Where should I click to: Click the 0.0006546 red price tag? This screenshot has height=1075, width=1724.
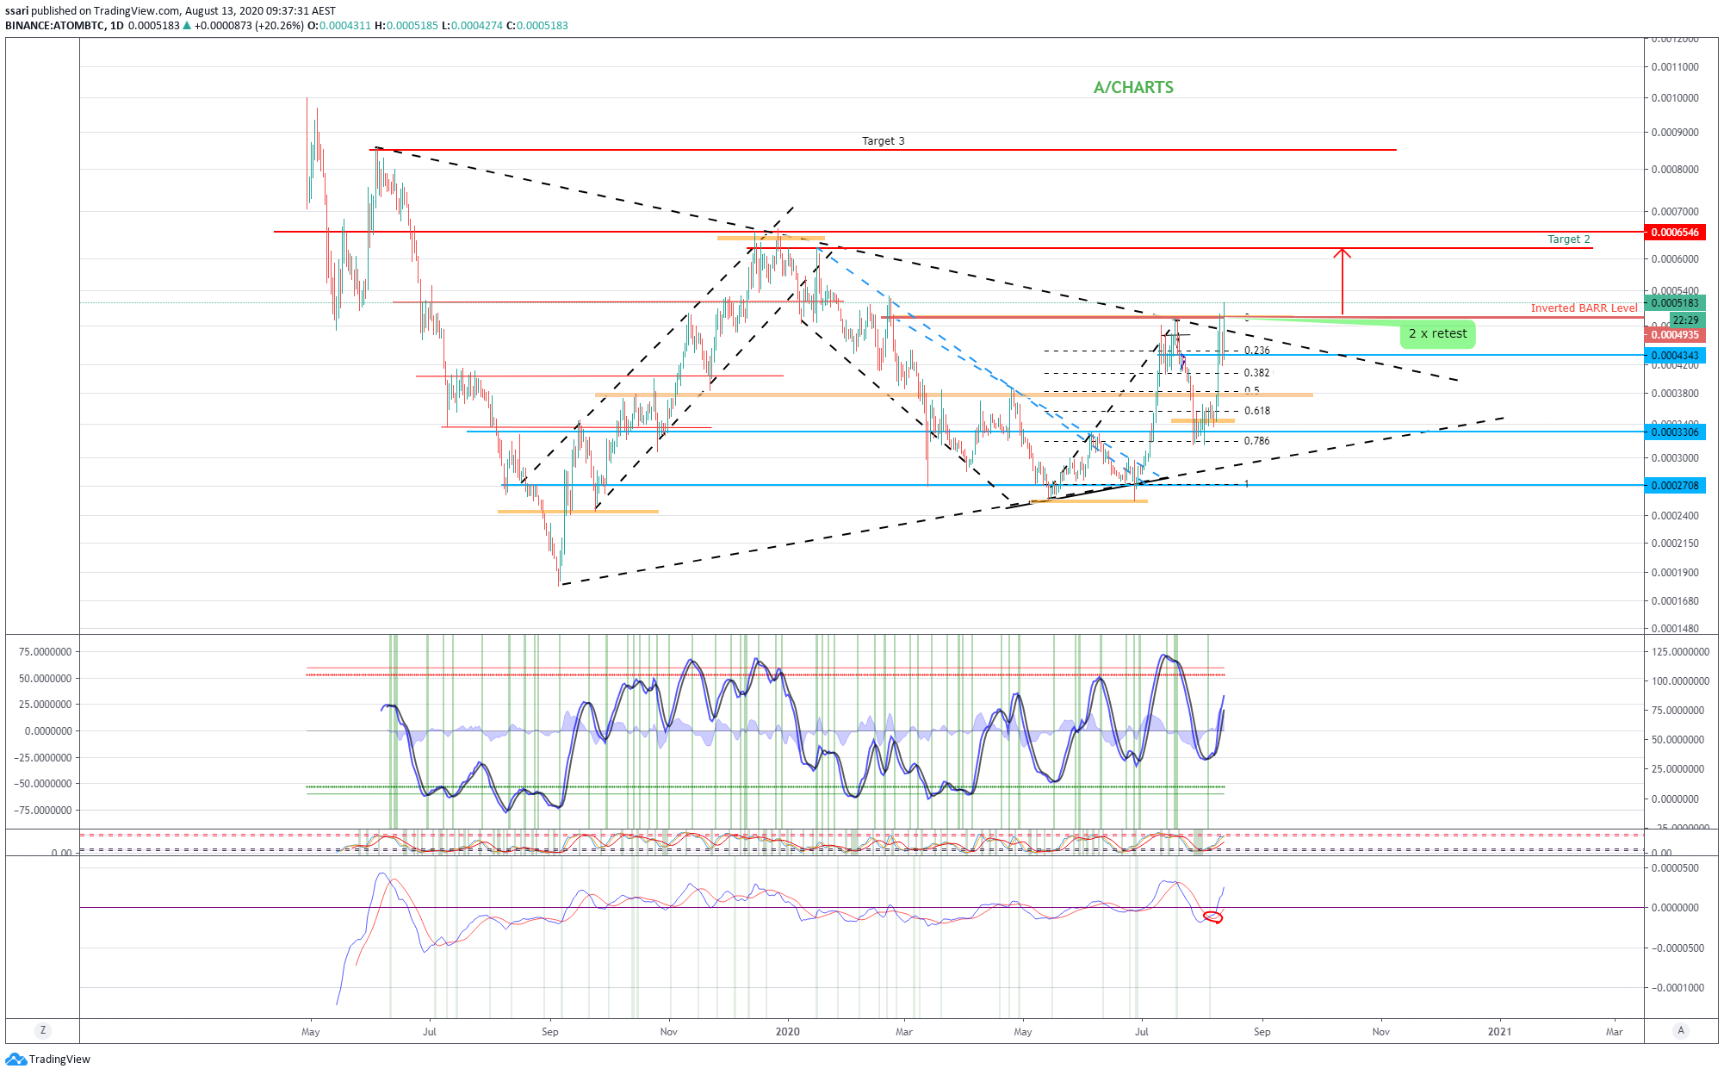(x=1675, y=233)
